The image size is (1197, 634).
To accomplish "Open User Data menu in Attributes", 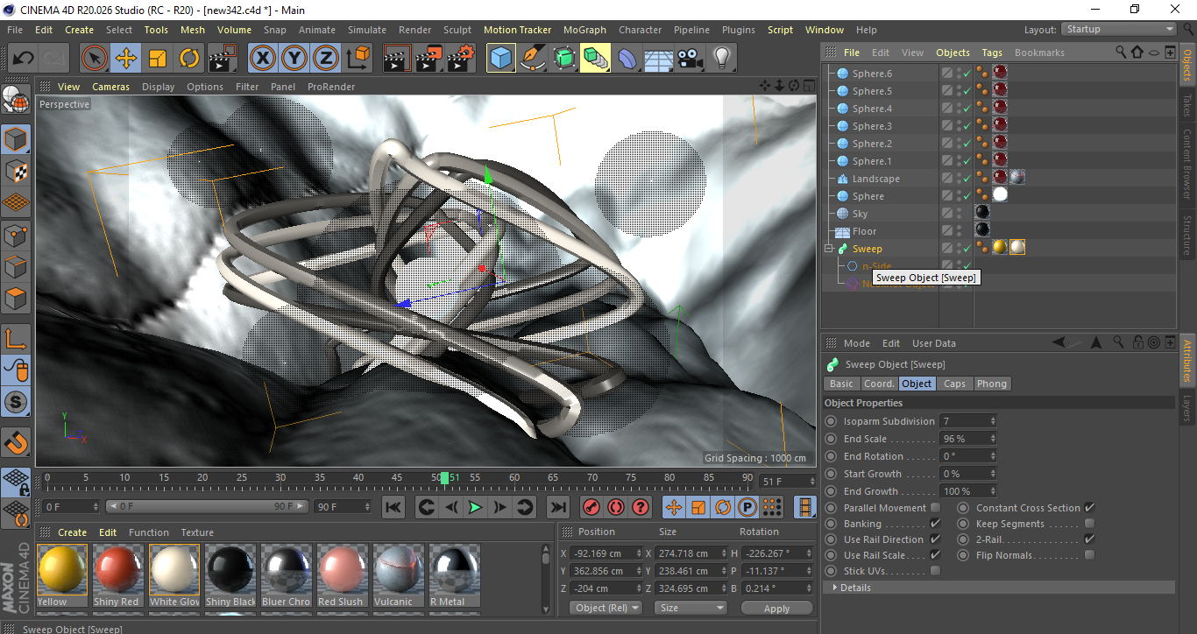I will point(934,343).
